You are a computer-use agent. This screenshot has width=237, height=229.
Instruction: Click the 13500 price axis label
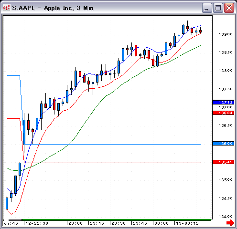226,180
